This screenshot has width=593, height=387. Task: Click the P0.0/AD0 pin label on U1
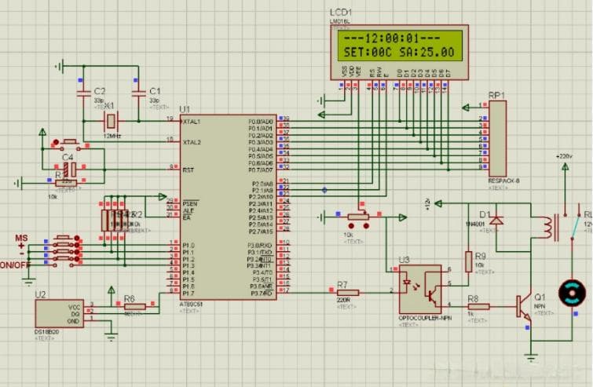261,122
